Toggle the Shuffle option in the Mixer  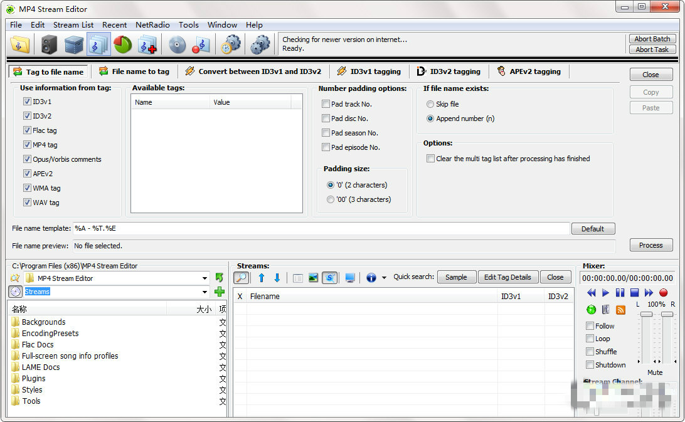pyautogui.click(x=590, y=352)
